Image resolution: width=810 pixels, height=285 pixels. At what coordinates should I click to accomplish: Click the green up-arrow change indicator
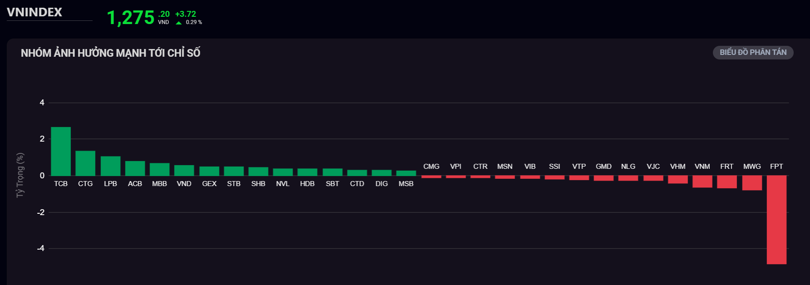[x=179, y=23]
